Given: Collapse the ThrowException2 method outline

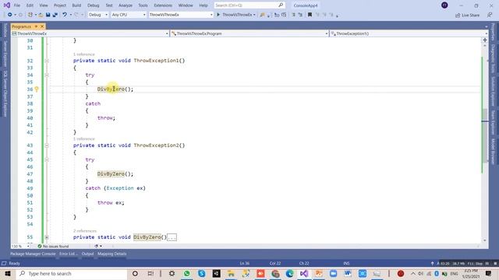Looking at the screenshot, I should (47, 145).
